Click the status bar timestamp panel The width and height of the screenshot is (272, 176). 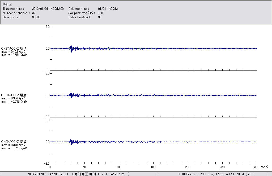[x=78, y=174]
